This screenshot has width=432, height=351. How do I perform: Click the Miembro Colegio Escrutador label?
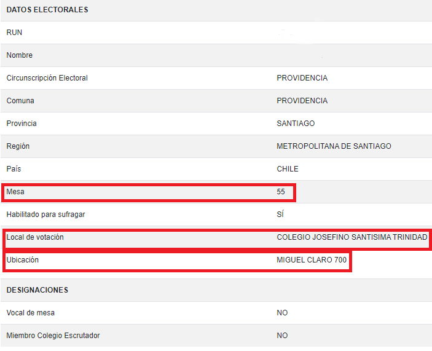coord(53,336)
